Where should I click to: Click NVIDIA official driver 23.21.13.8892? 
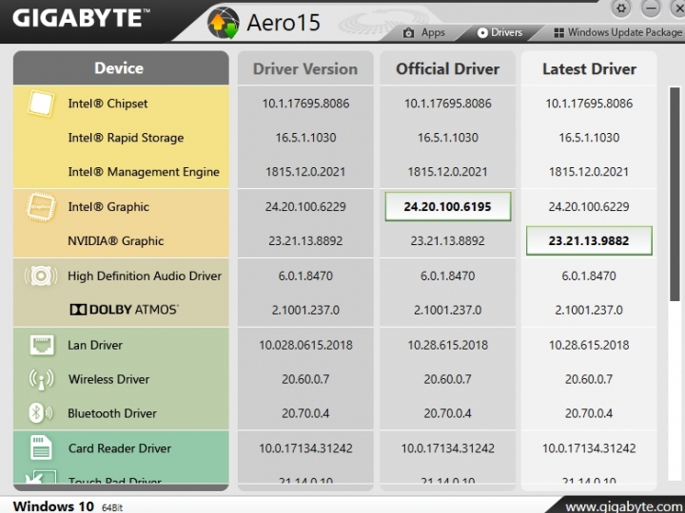(448, 240)
